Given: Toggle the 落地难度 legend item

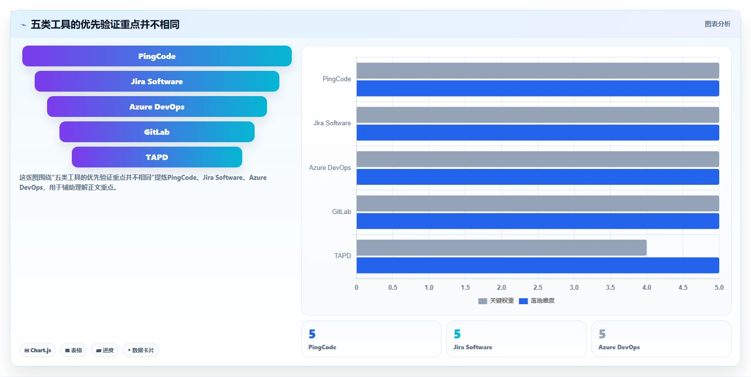Looking at the screenshot, I should click(536, 301).
